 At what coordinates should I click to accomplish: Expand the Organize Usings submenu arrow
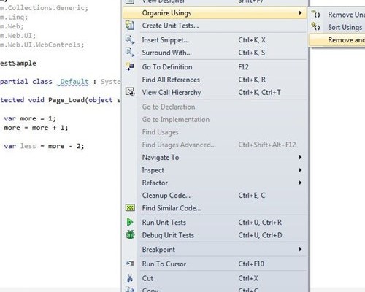click(x=300, y=12)
